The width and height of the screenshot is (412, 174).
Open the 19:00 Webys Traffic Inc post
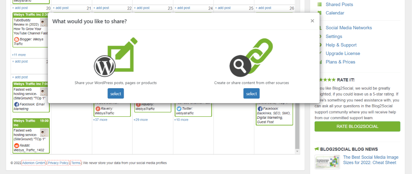click(x=31, y=136)
